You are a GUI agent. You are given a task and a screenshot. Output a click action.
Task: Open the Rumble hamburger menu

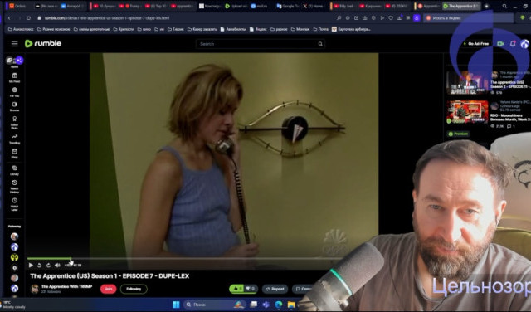pyautogui.click(x=15, y=44)
